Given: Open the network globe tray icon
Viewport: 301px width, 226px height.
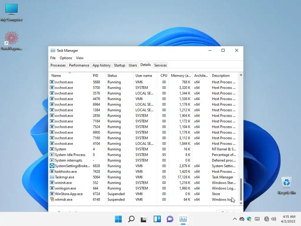Looking at the screenshot, I should coord(266,219).
